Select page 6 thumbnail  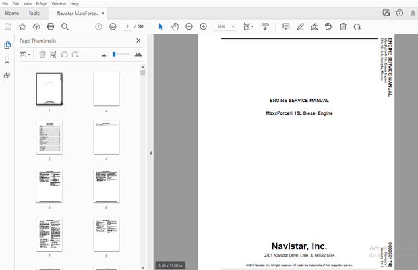tap(107, 186)
